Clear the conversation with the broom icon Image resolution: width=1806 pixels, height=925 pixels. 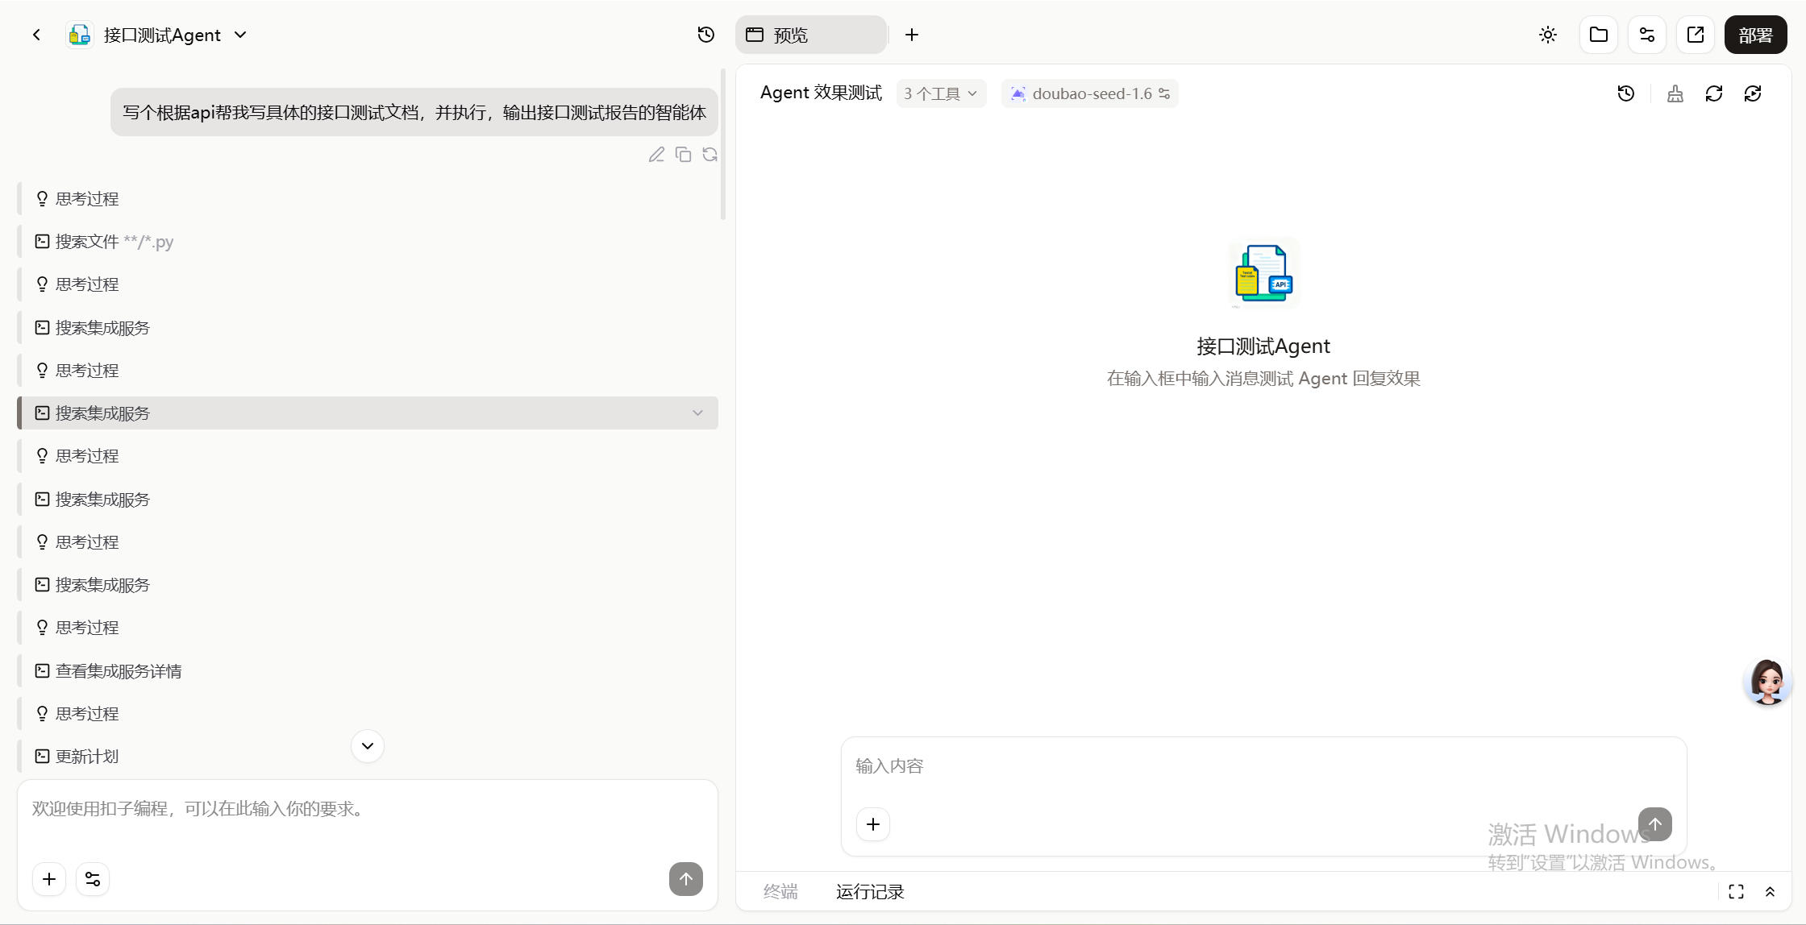point(1675,93)
